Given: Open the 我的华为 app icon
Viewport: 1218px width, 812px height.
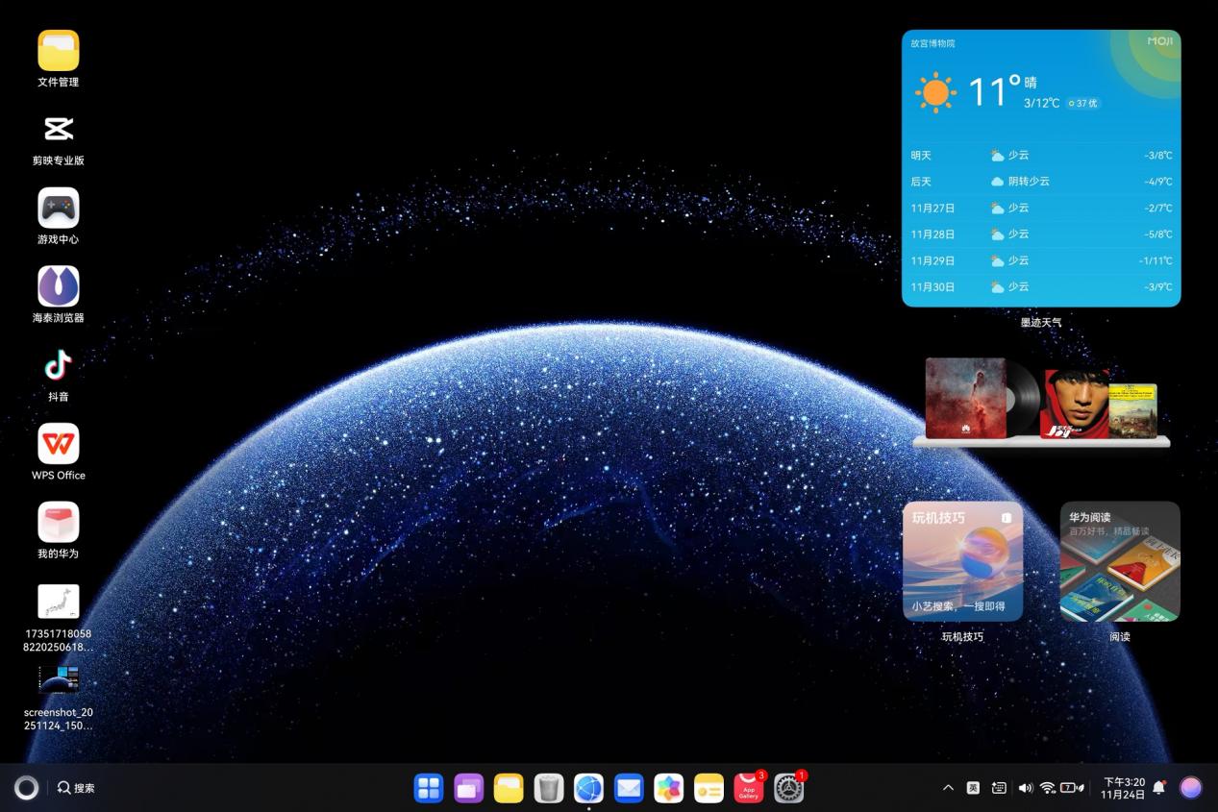Looking at the screenshot, I should coord(59,523).
